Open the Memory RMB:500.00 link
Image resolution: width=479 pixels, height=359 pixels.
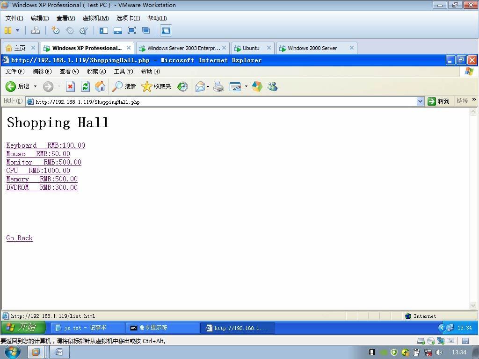pyautogui.click(x=42, y=179)
